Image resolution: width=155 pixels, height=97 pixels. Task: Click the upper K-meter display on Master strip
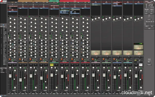point(138,47)
